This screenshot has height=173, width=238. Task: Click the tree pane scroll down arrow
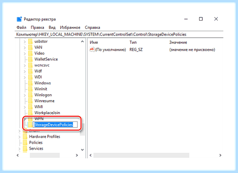click(82, 150)
